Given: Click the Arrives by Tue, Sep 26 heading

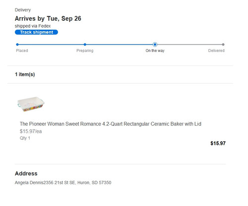Looking at the screenshot, I should pyautogui.click(x=48, y=19).
